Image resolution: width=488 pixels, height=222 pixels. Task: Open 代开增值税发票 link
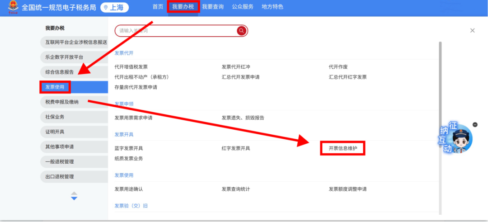coord(131,66)
